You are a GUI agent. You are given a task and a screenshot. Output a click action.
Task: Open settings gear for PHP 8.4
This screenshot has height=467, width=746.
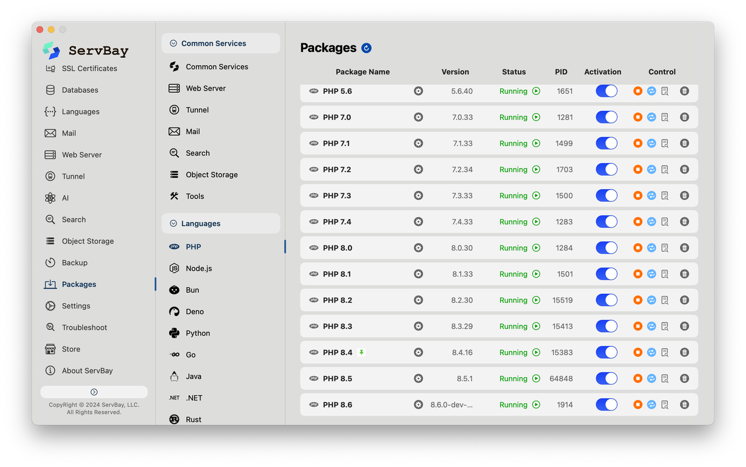coord(418,352)
